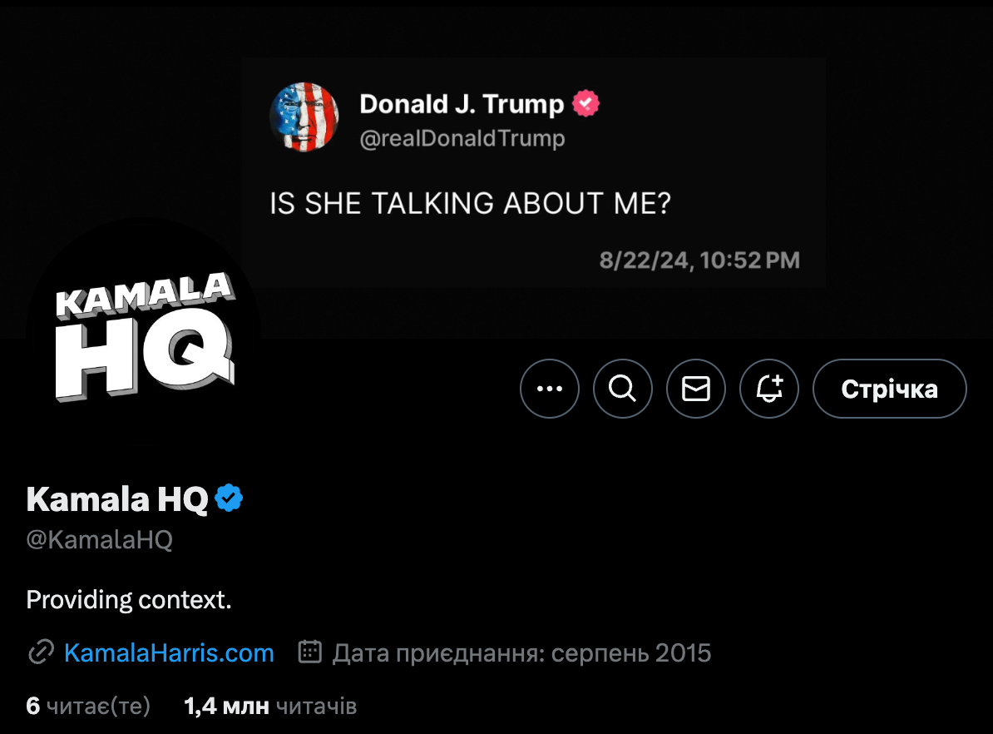View the 6 читає(те) following list

pyautogui.click(x=88, y=707)
